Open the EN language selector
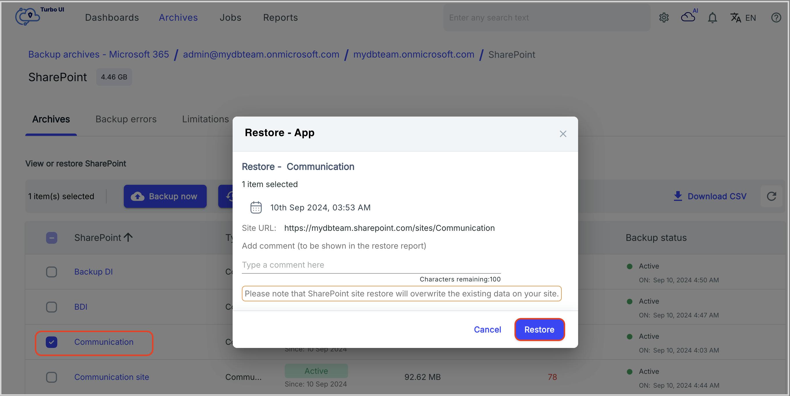 pos(743,18)
